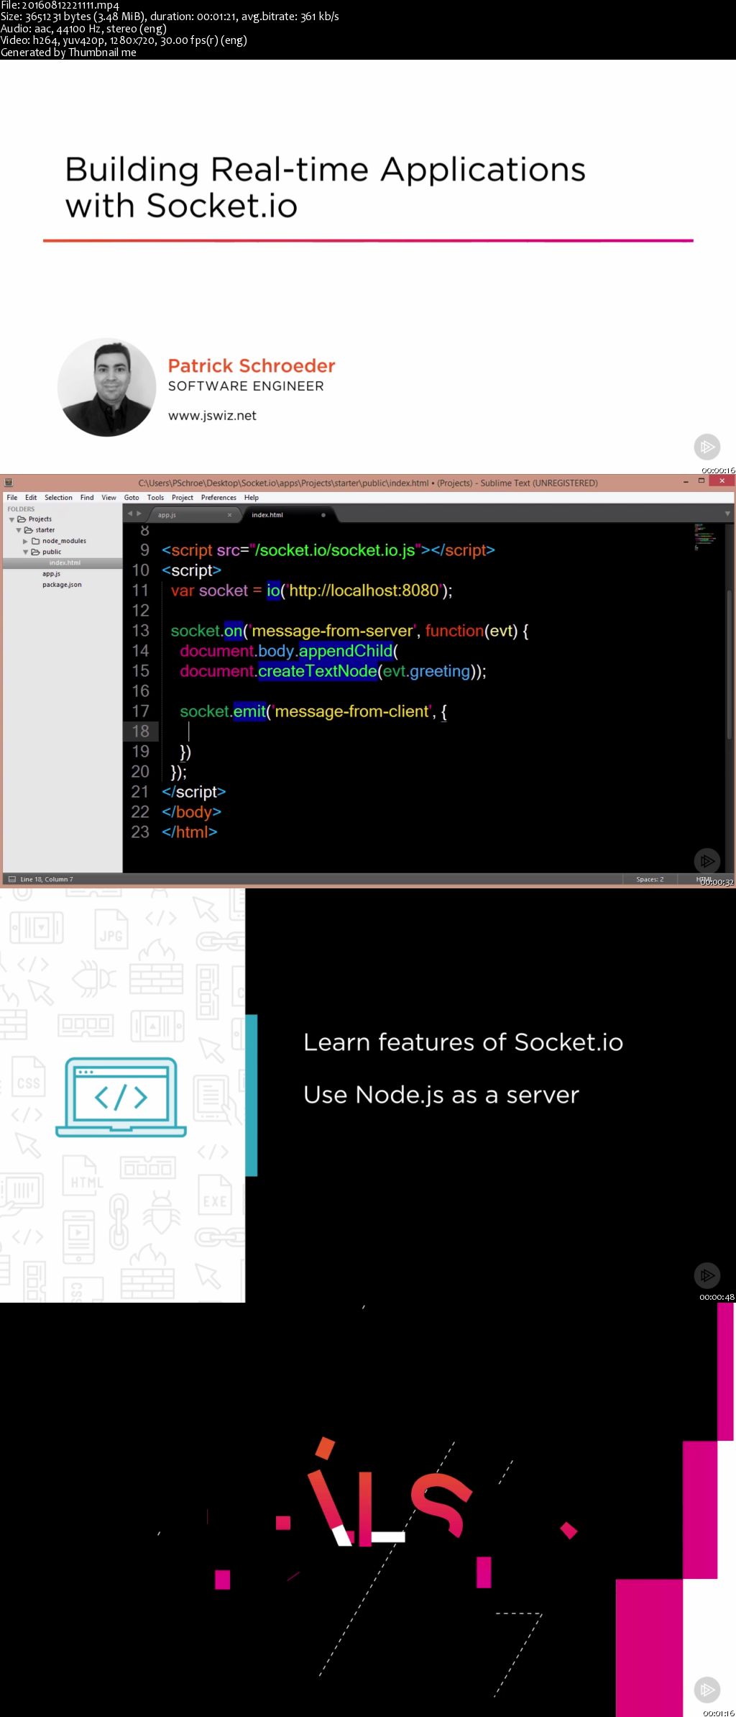Click the 'message-from-server' string

(332, 631)
